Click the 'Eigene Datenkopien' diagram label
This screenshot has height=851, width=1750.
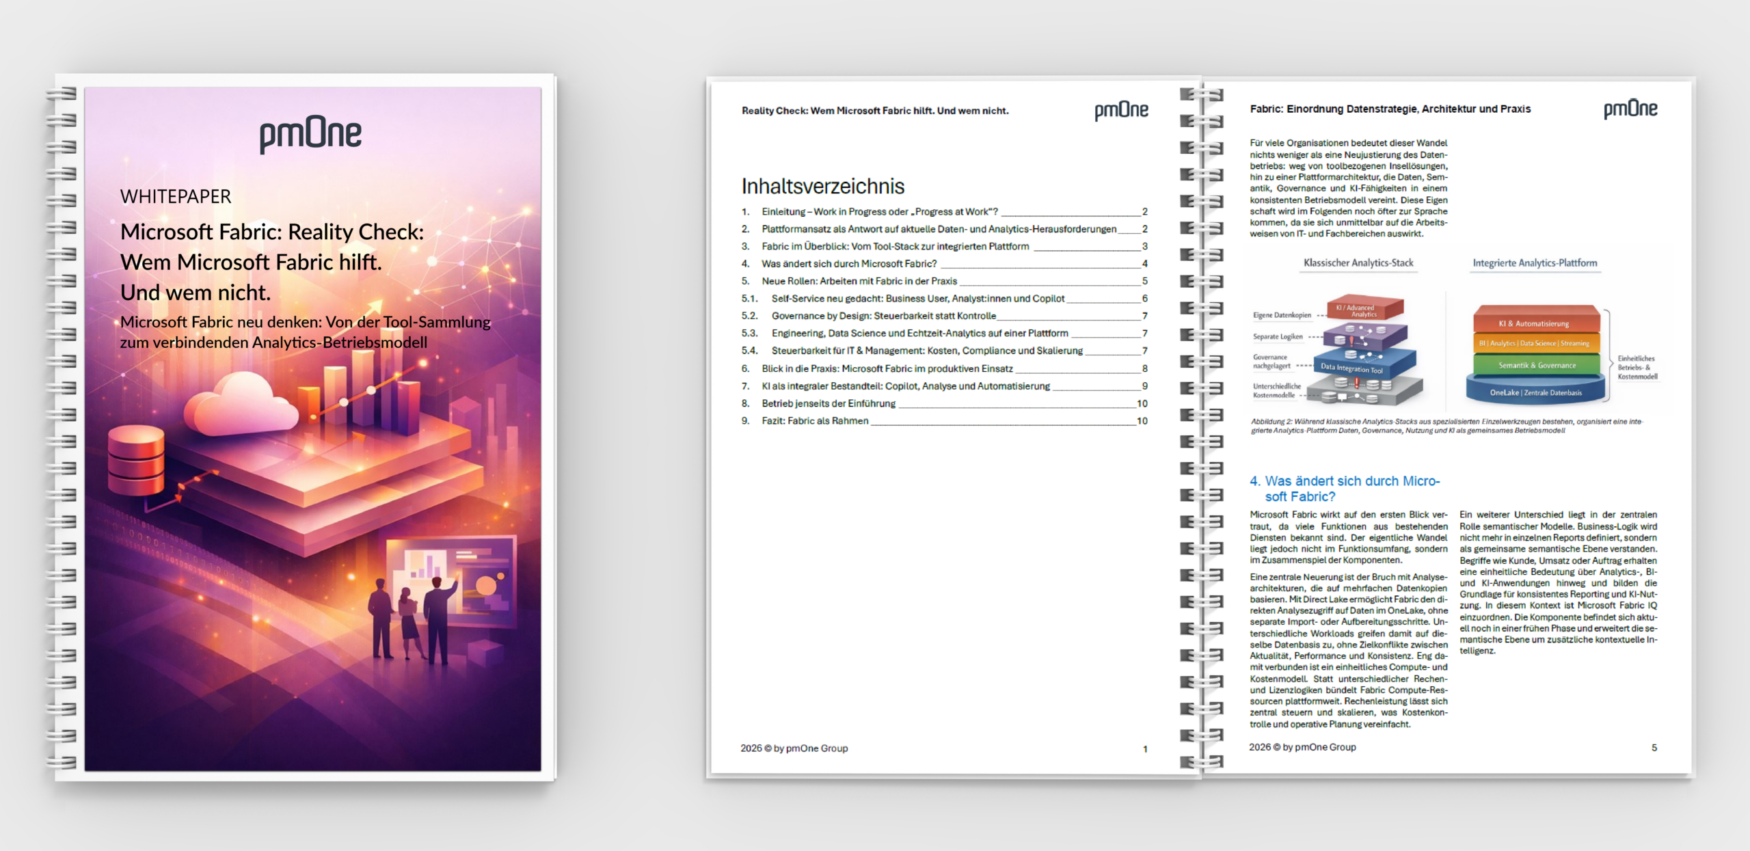1282,315
